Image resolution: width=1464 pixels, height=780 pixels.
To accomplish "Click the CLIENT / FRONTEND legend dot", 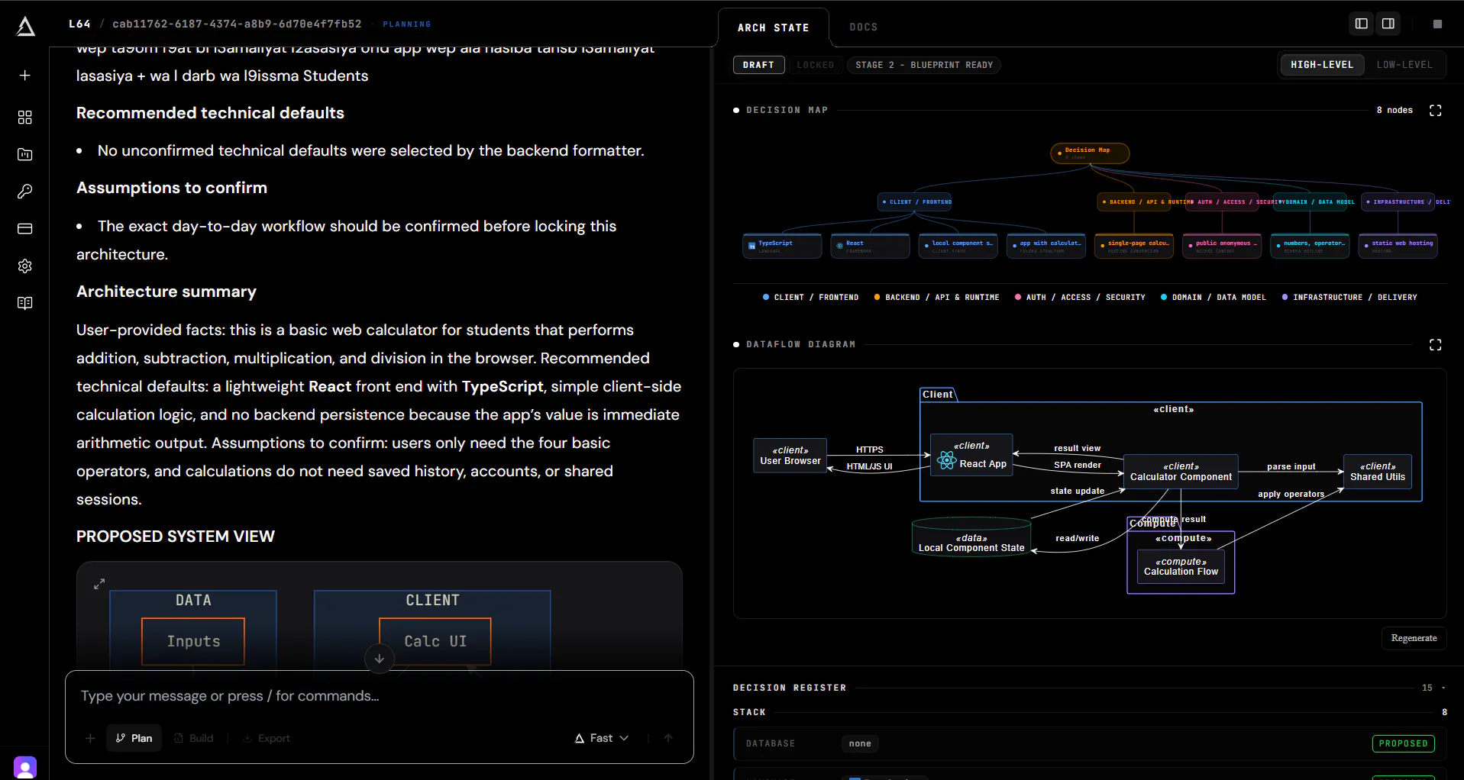I will 766,297.
